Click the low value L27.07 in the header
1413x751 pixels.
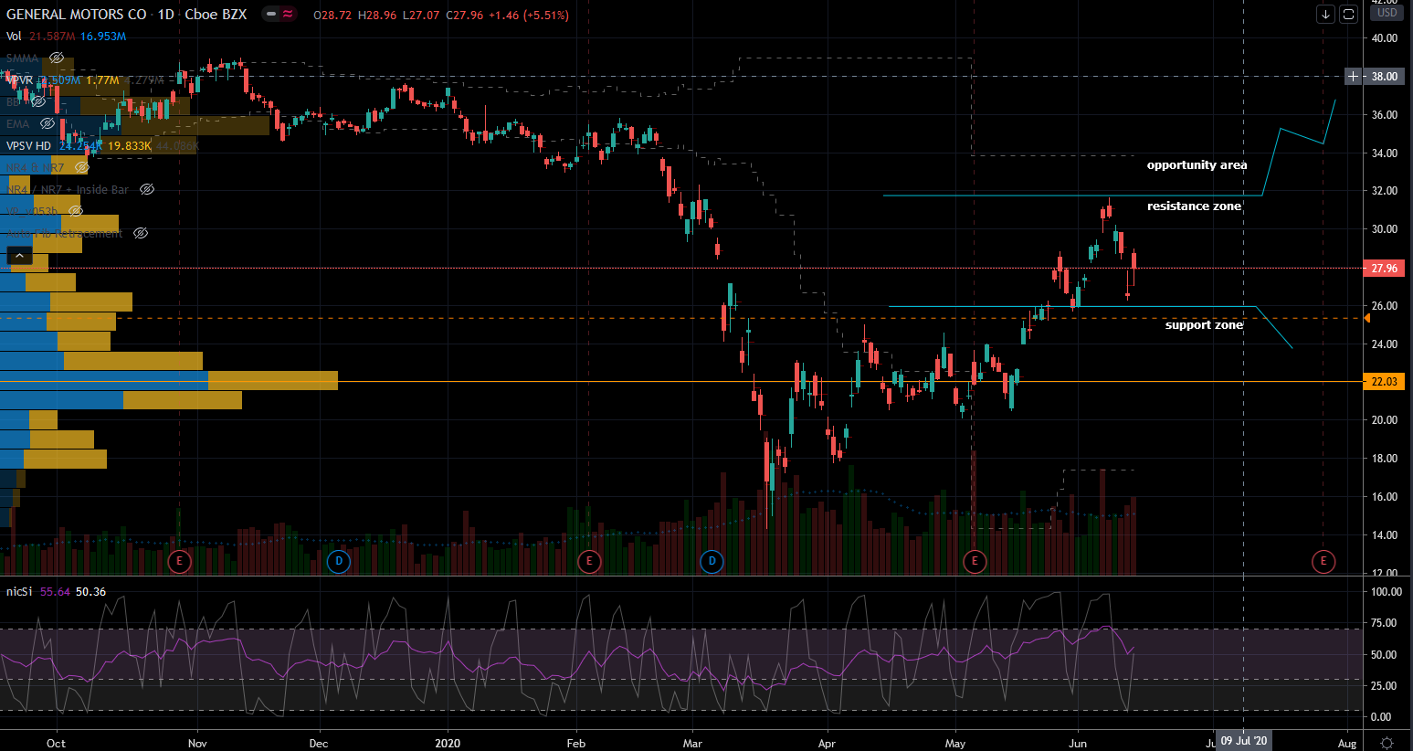pyautogui.click(x=421, y=16)
